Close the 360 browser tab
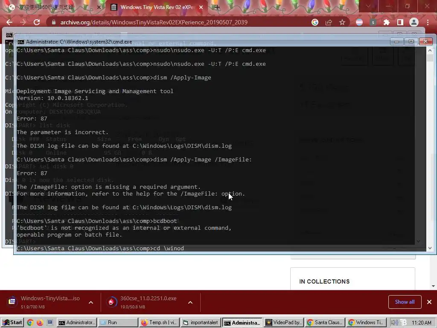Image resolution: width=437 pixels, height=328 pixels. [x=99, y=8]
